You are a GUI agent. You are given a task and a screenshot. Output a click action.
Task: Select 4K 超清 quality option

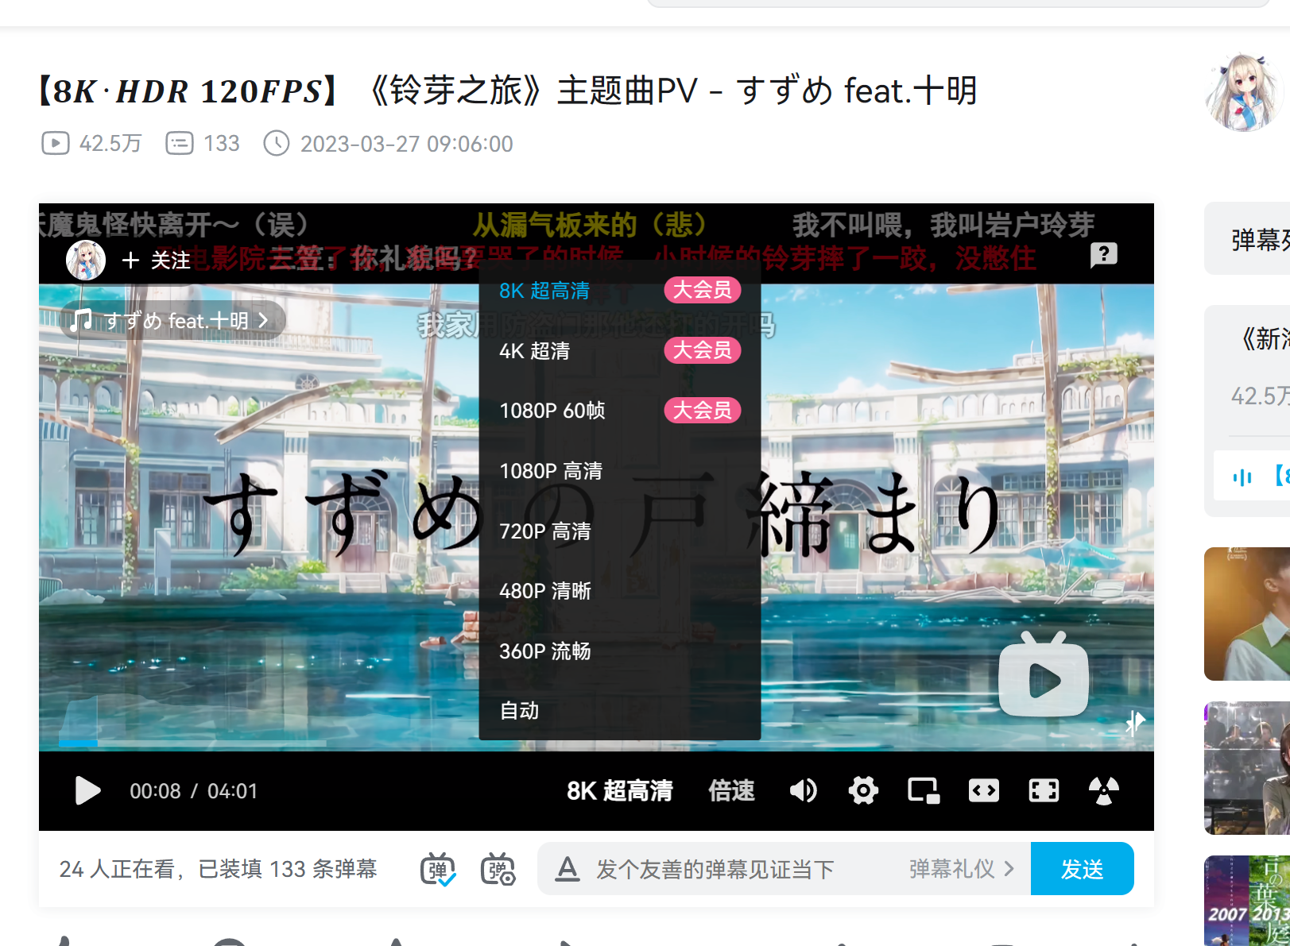pyautogui.click(x=620, y=350)
